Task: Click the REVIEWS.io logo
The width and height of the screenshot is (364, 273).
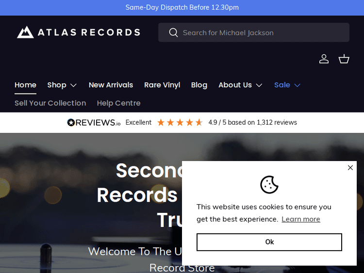Action: (x=94, y=123)
